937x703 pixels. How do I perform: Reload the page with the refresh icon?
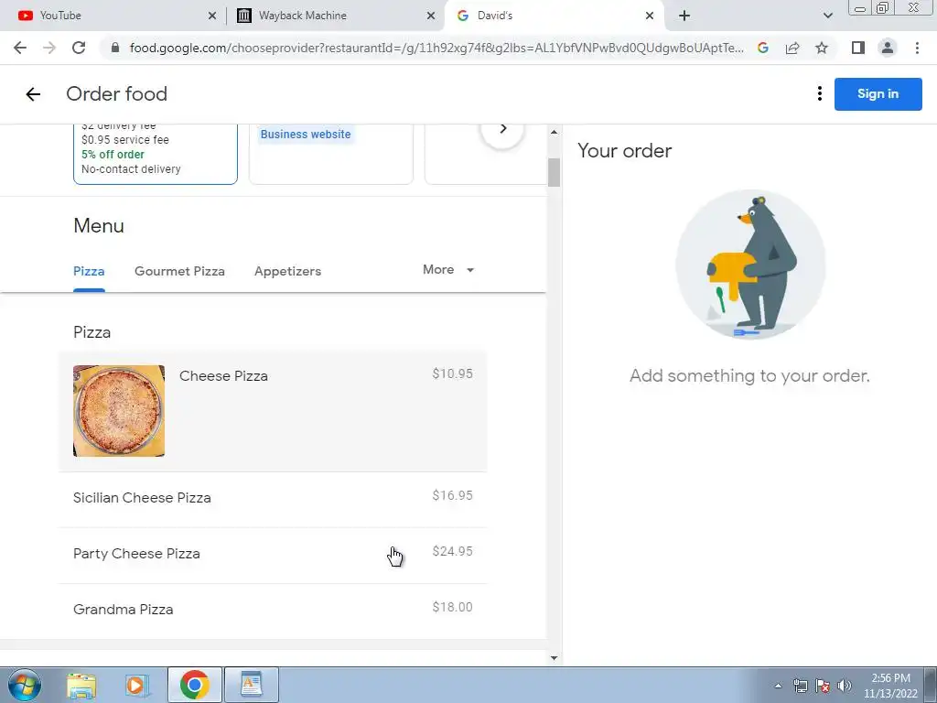tap(79, 48)
